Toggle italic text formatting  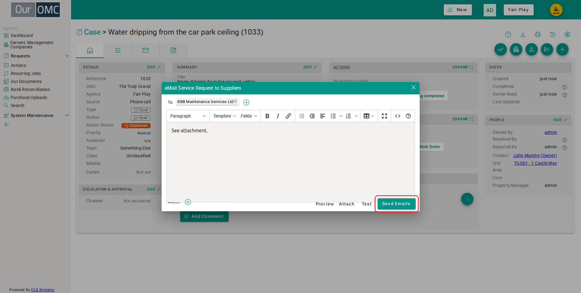(278, 116)
